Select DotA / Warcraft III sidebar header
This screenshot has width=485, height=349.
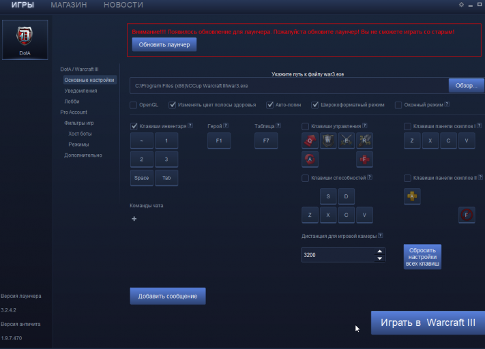[x=80, y=70]
